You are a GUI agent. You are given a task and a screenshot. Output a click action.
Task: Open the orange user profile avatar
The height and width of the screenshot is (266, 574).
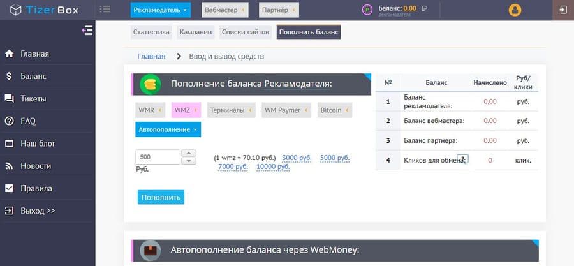pos(515,10)
